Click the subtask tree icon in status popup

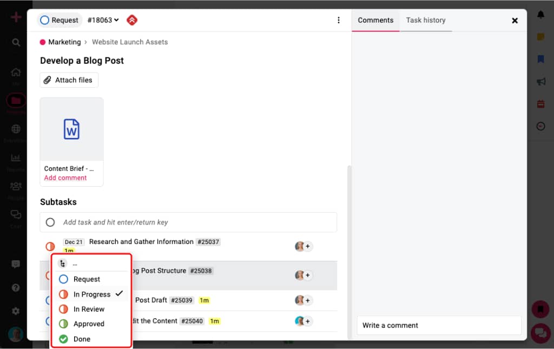pos(63,264)
